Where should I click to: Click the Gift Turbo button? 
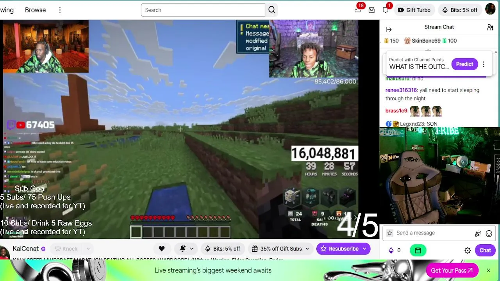pyautogui.click(x=414, y=10)
